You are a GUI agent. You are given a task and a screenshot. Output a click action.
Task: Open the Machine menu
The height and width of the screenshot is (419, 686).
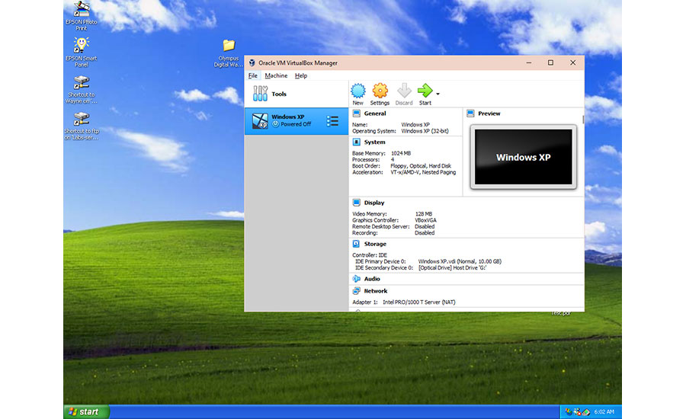pos(276,75)
